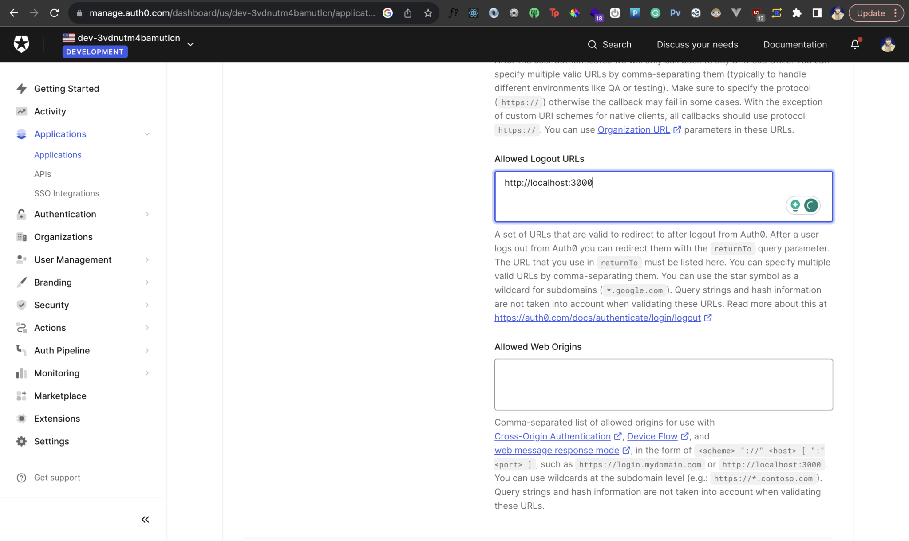Collapse sidebar with double-chevron icon
Image resolution: width=909 pixels, height=541 pixels.
coord(145,519)
